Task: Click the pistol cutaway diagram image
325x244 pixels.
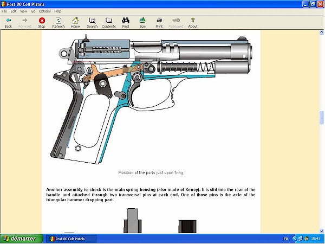Action: 151,99
